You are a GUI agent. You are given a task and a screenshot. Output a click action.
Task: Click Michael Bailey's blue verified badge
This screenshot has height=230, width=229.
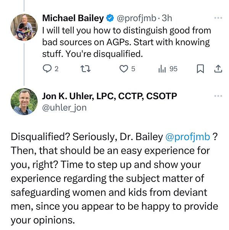[110, 18]
